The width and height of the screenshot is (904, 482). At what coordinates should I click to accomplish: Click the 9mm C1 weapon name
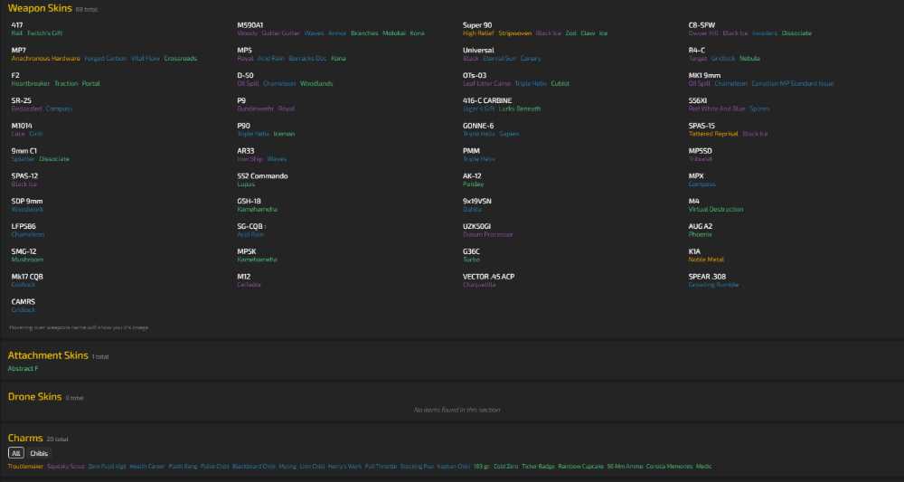(x=24, y=151)
